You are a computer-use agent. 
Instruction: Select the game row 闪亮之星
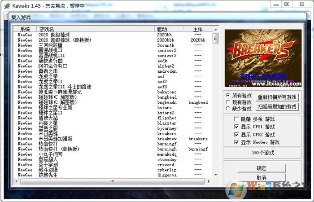[x=112, y=123]
